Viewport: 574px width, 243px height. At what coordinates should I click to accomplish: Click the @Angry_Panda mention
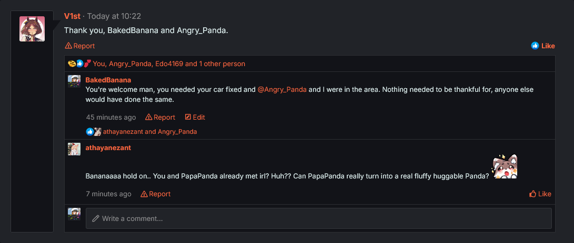point(282,89)
